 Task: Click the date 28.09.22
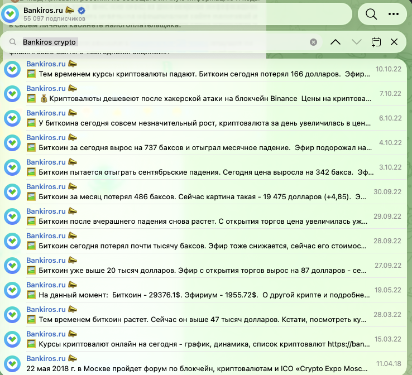coord(387,241)
